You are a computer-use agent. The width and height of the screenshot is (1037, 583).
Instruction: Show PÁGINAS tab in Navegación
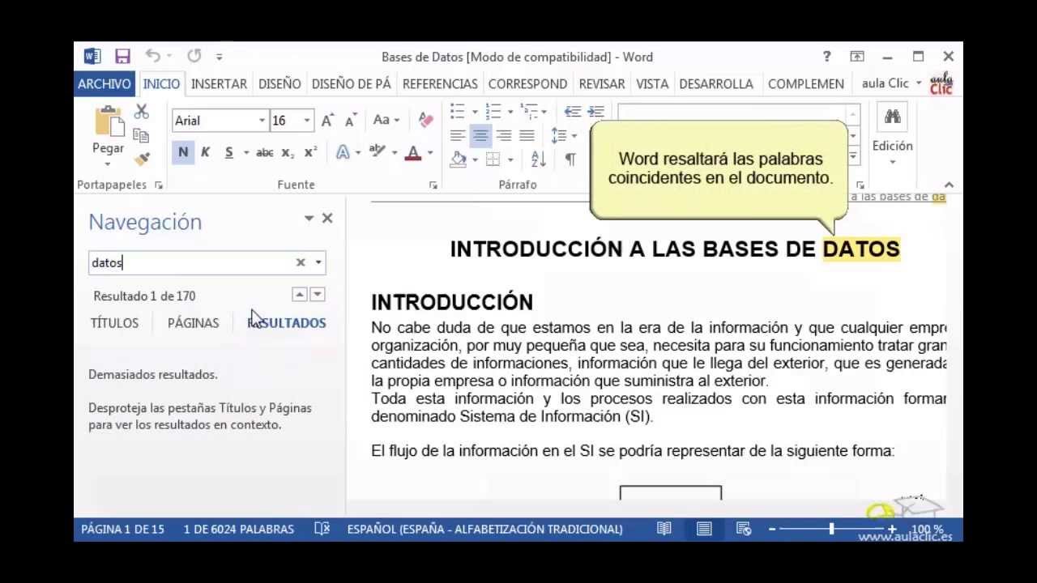coord(193,322)
